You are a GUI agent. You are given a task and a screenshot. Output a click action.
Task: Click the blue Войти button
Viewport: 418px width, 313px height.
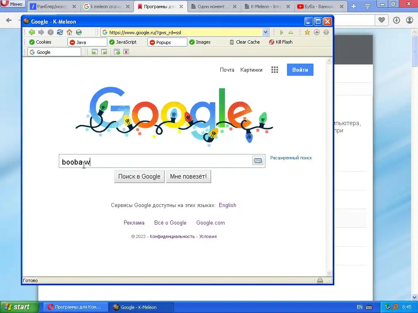click(300, 70)
